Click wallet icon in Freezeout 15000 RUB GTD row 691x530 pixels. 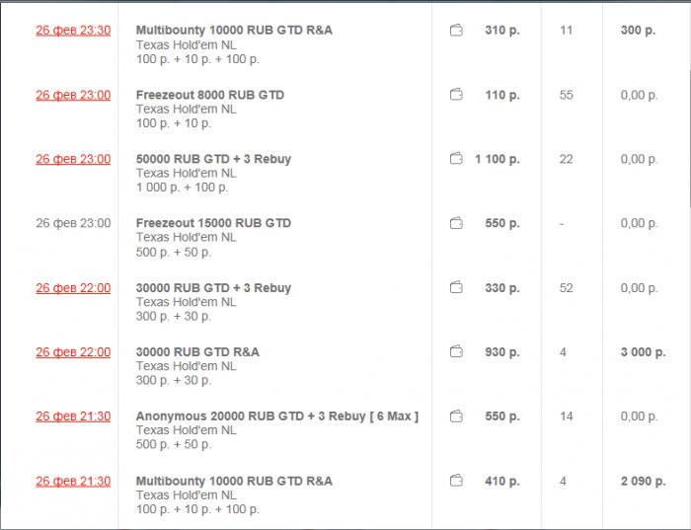[456, 223]
